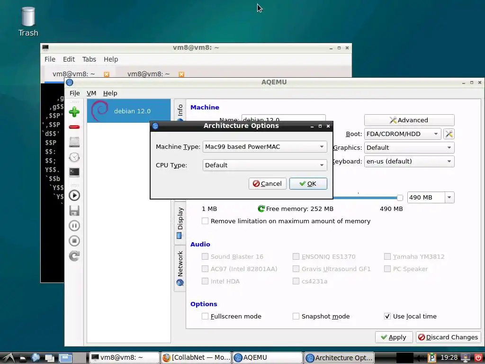Pause the VM with the pause icon
The image size is (485, 364).
click(74, 226)
